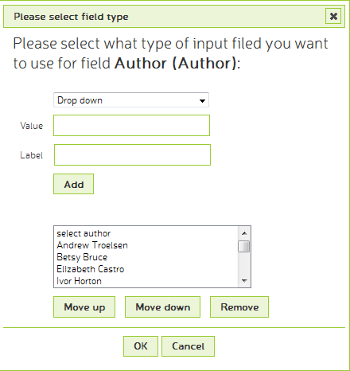Click the Remove button
The height and width of the screenshot is (371, 350).
239,307
